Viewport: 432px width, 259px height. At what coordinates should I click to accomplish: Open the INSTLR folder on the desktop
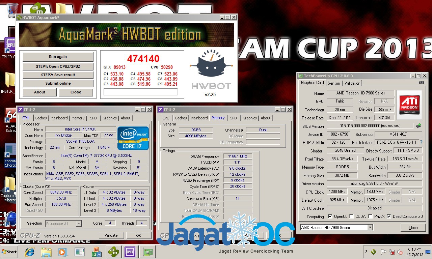9,83
